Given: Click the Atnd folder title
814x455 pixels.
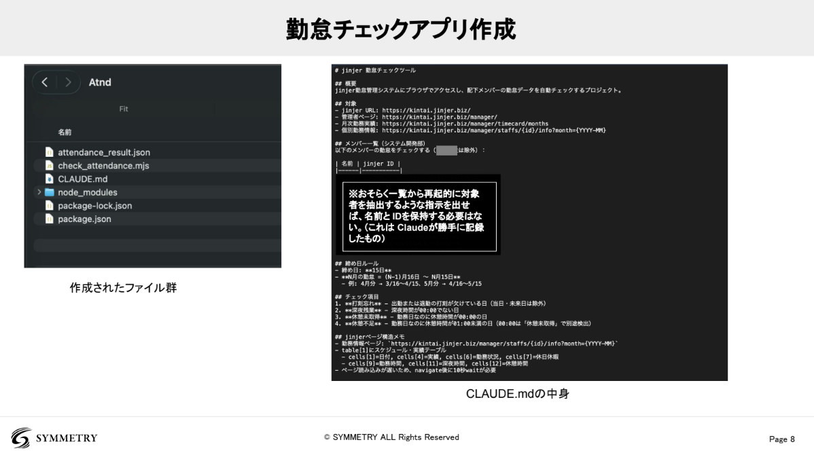Looking at the screenshot, I should click(100, 82).
